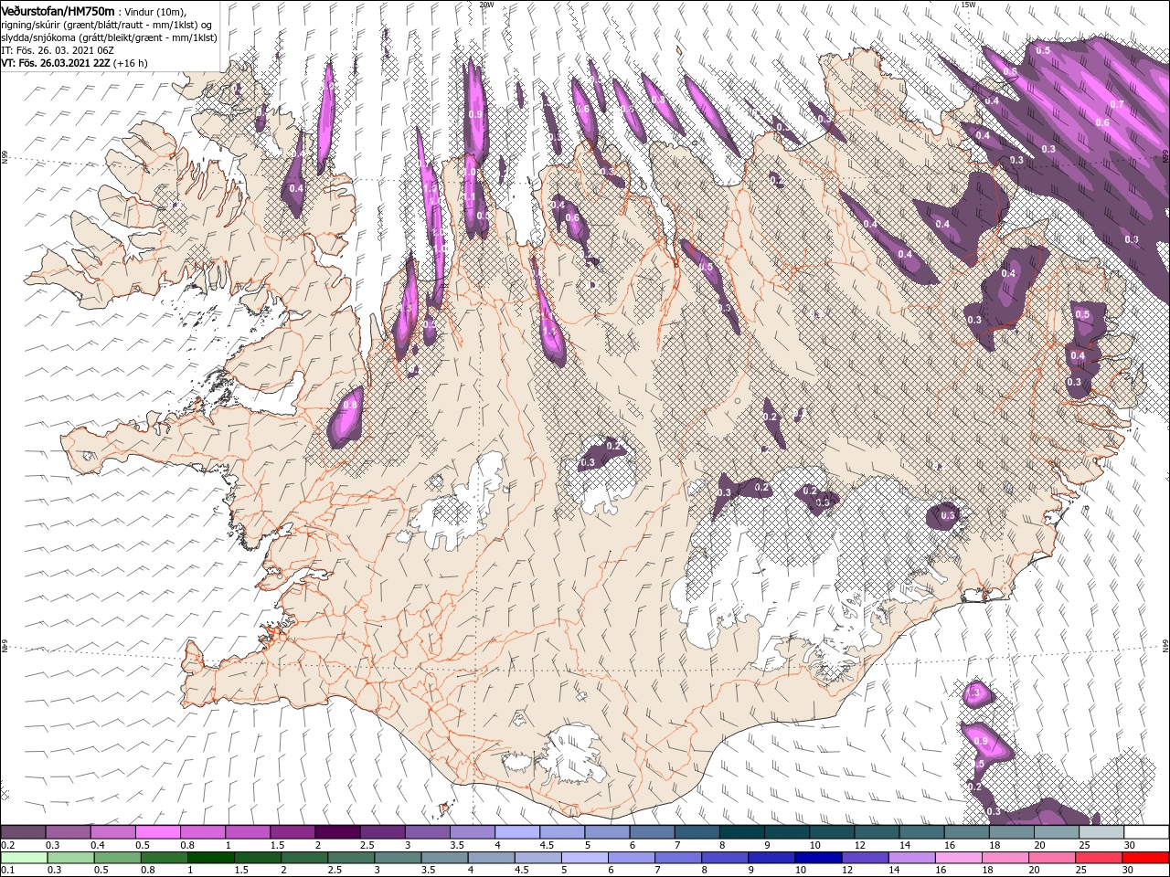Select the red 30 swatch in rain legend
Screen dimensions: 1170x877
click(x=1146, y=858)
